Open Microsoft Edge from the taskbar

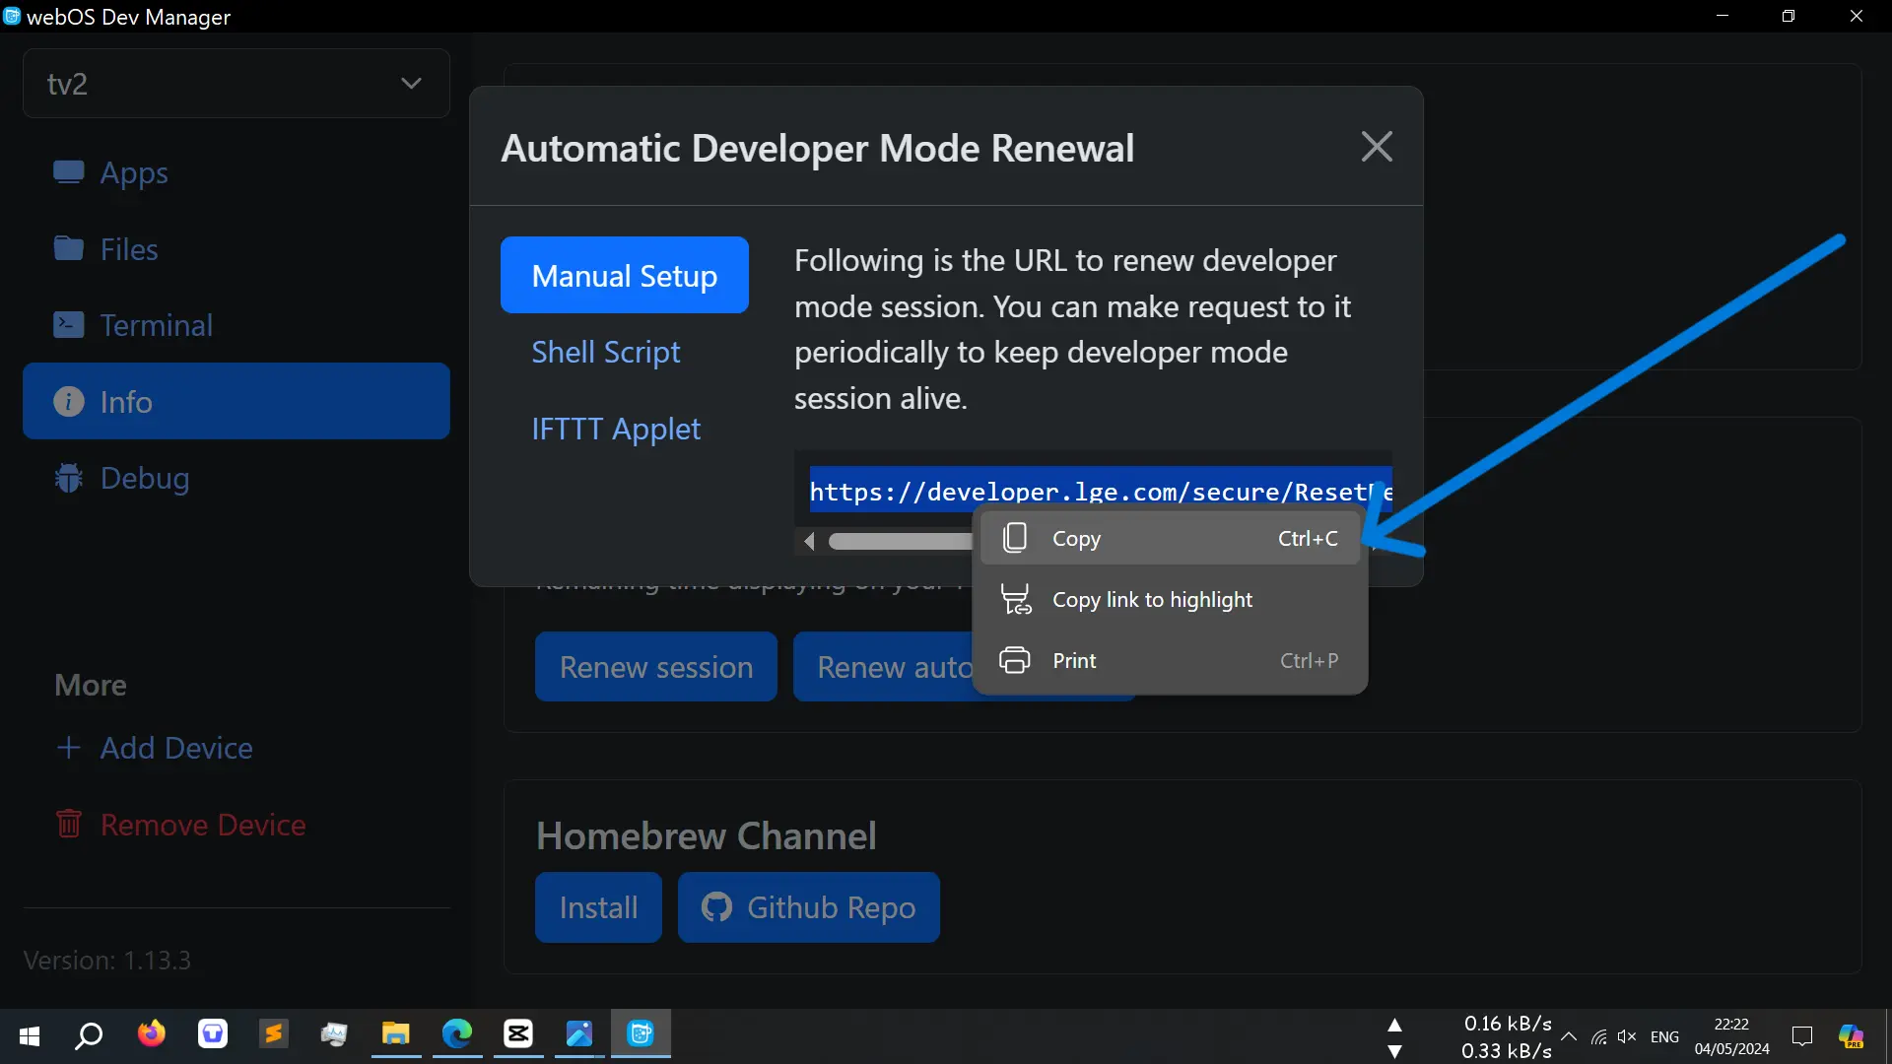tap(457, 1033)
